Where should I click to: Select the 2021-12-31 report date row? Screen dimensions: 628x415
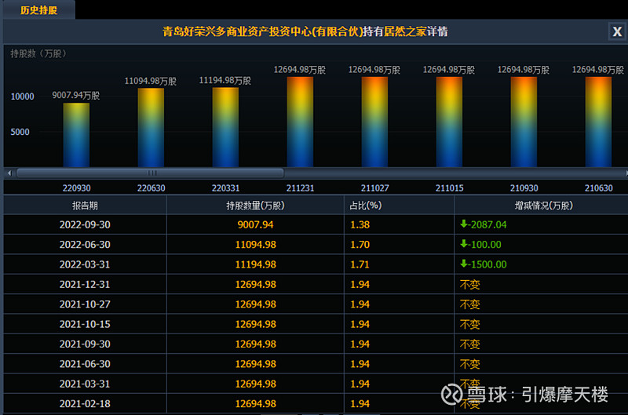[x=316, y=285]
